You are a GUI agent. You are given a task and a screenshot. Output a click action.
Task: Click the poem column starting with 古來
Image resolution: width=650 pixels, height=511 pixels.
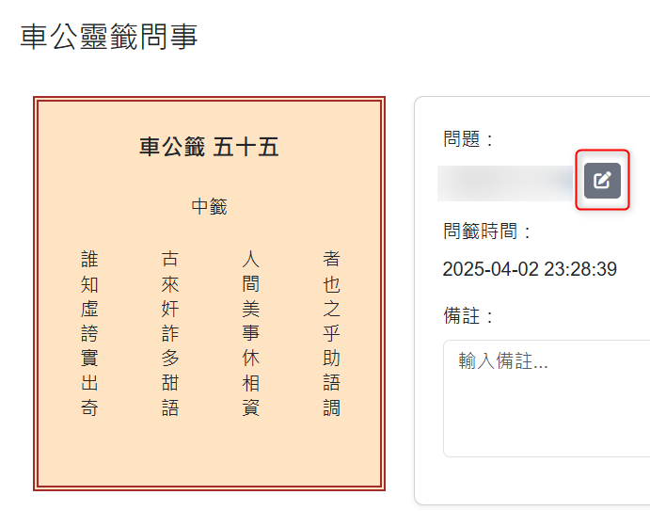[170, 333]
